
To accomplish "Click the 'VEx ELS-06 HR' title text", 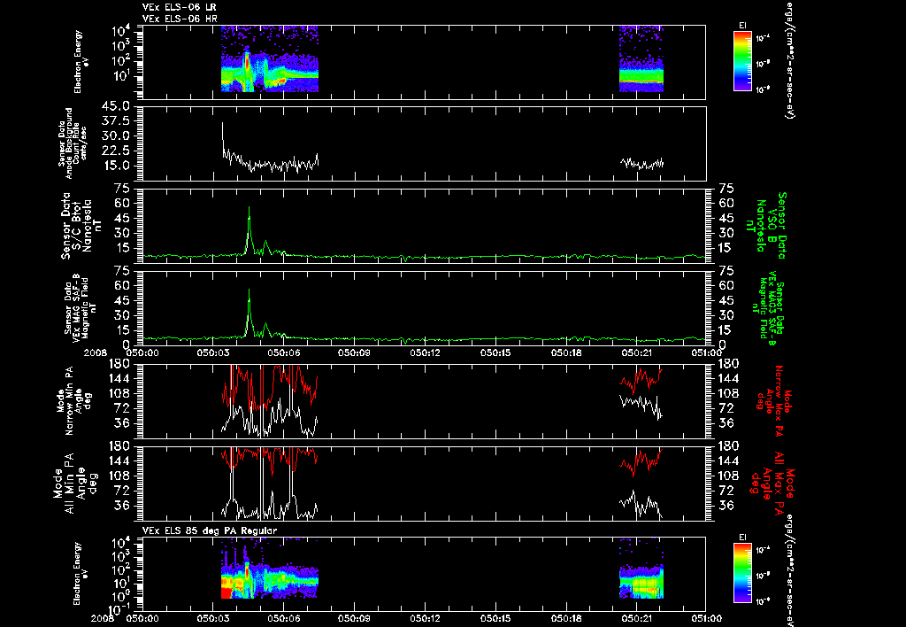I will [180, 18].
